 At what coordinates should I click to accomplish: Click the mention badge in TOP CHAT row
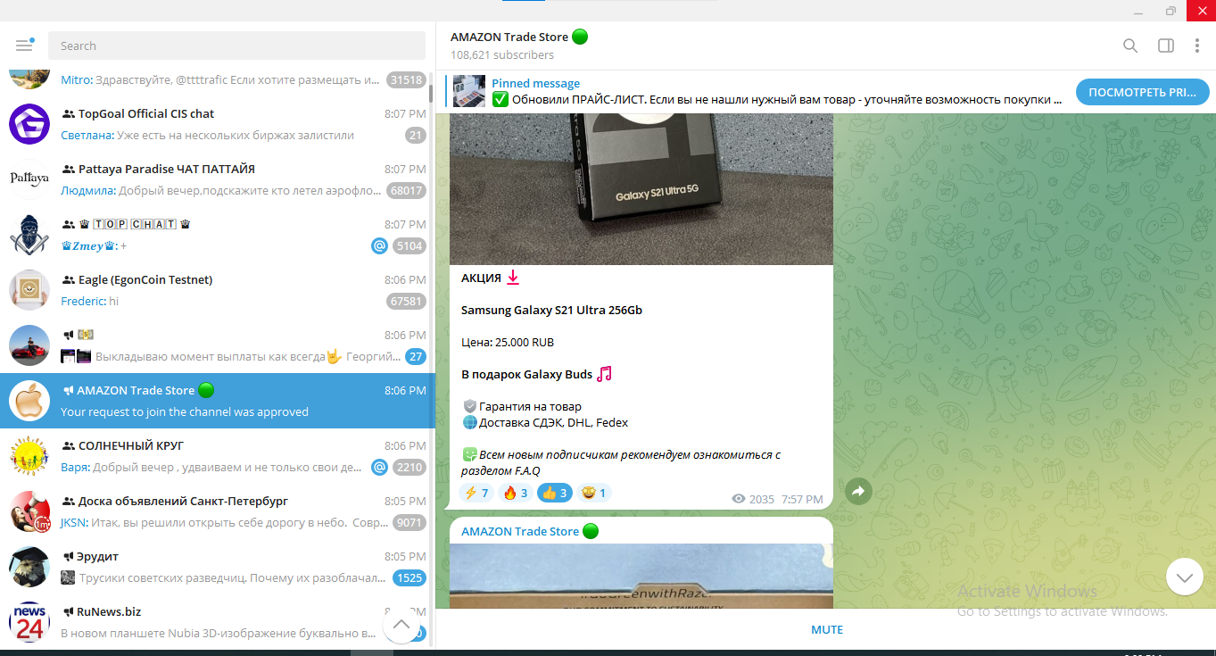point(379,246)
